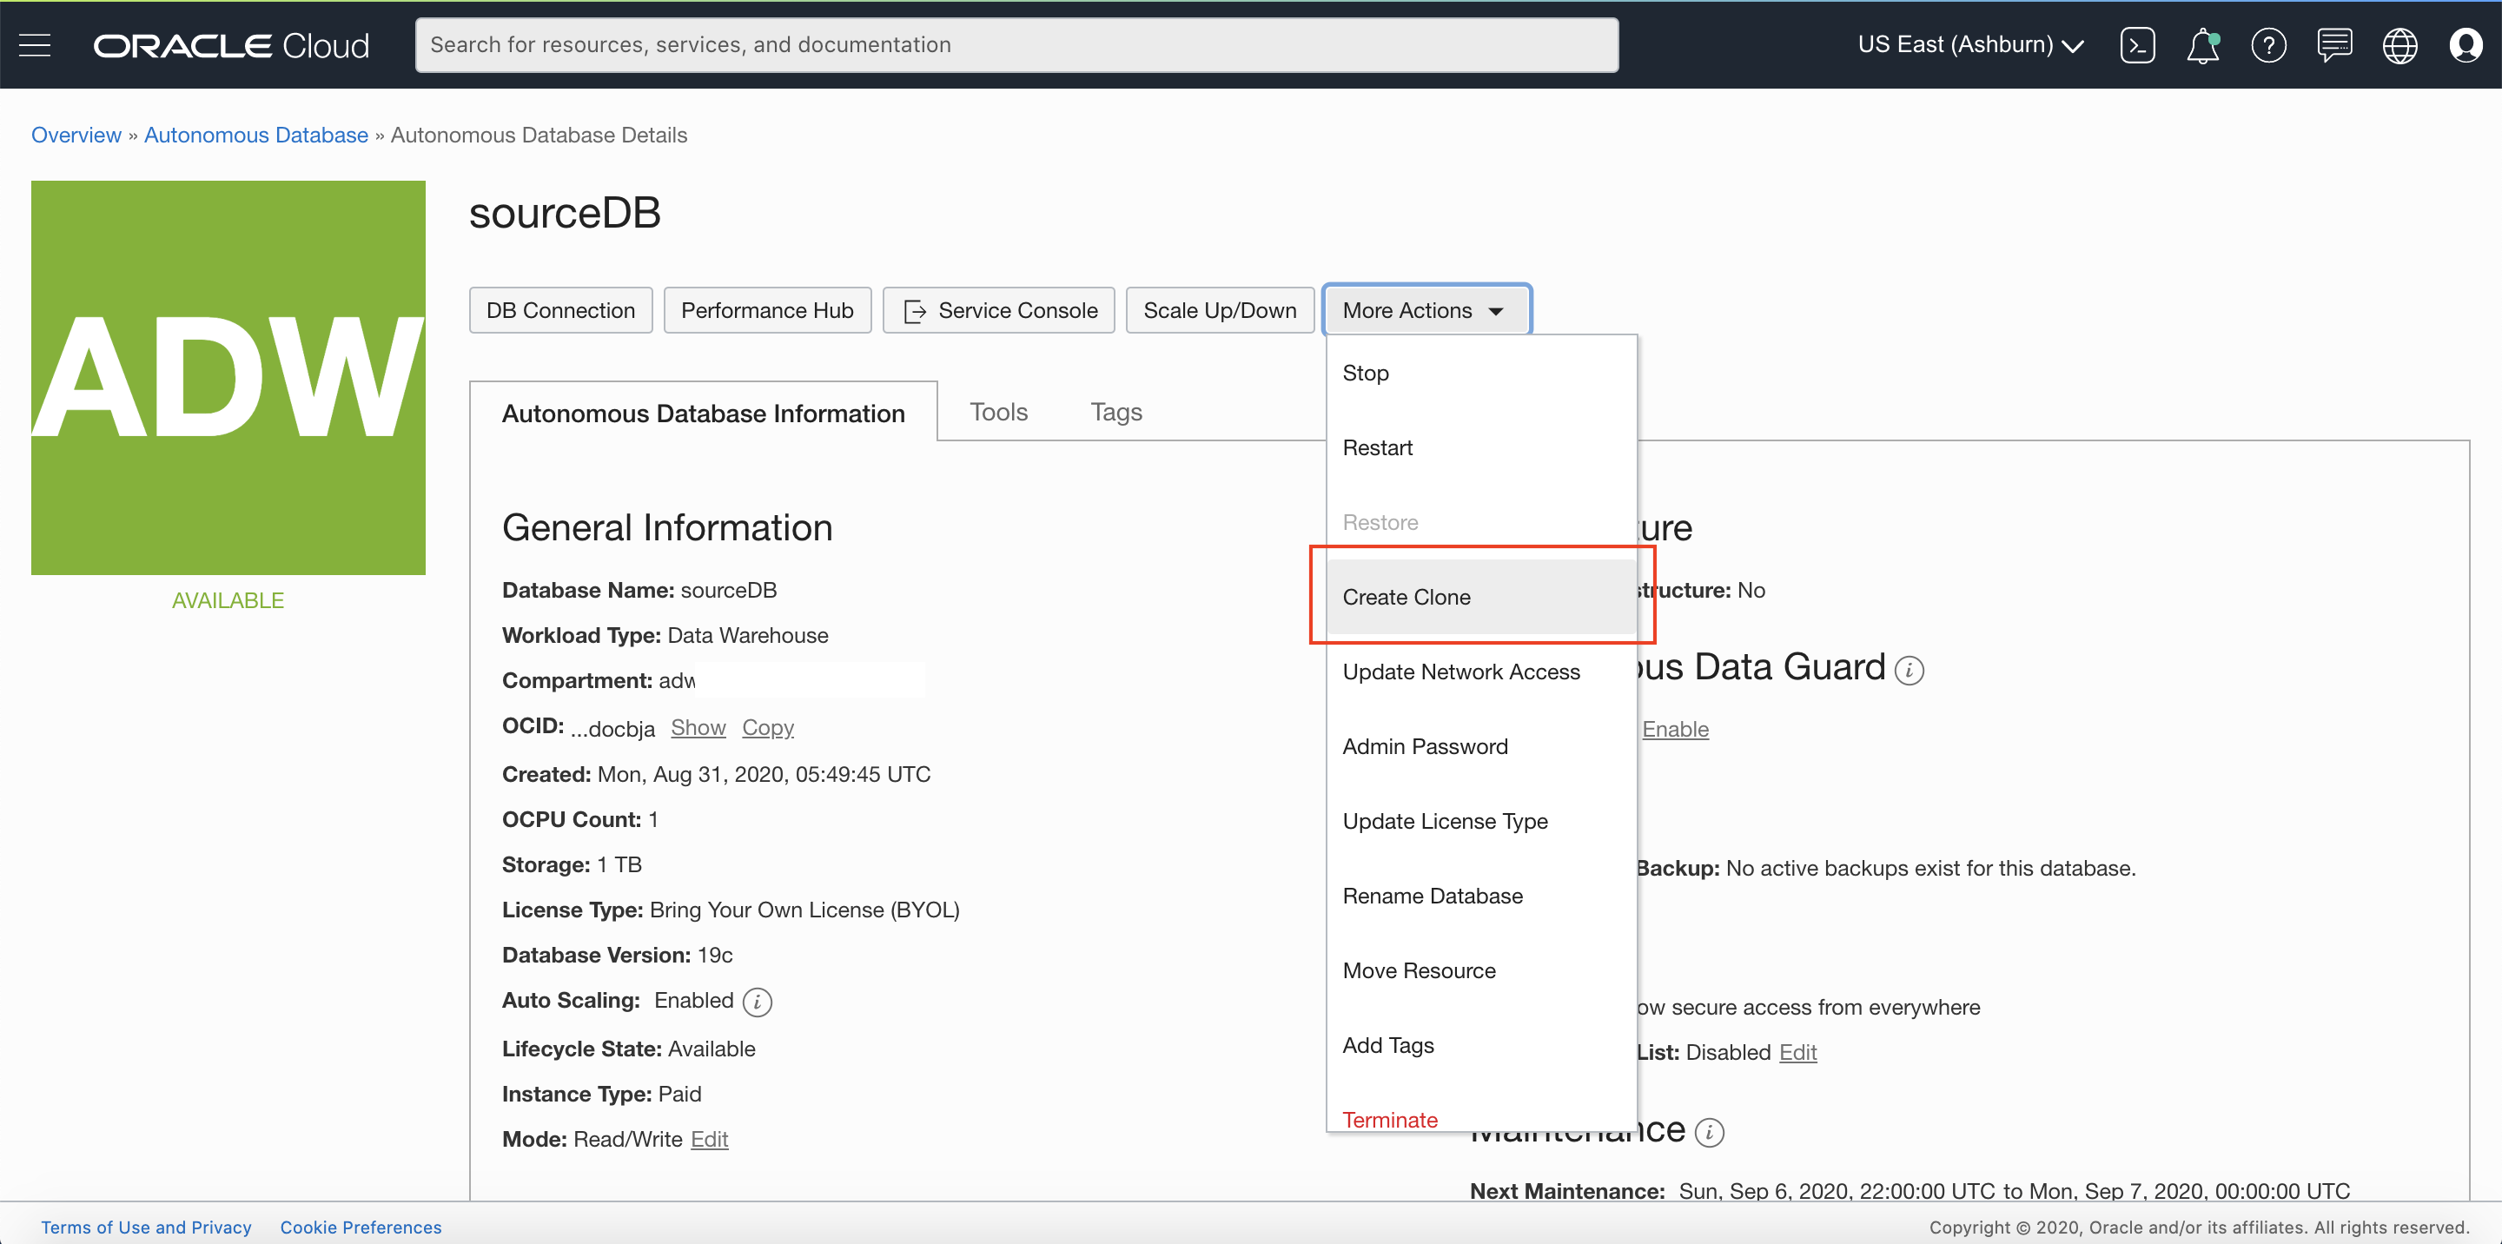Launch Cloud Shell from the header
Screen dimensions: 2502x1244
[2137, 44]
